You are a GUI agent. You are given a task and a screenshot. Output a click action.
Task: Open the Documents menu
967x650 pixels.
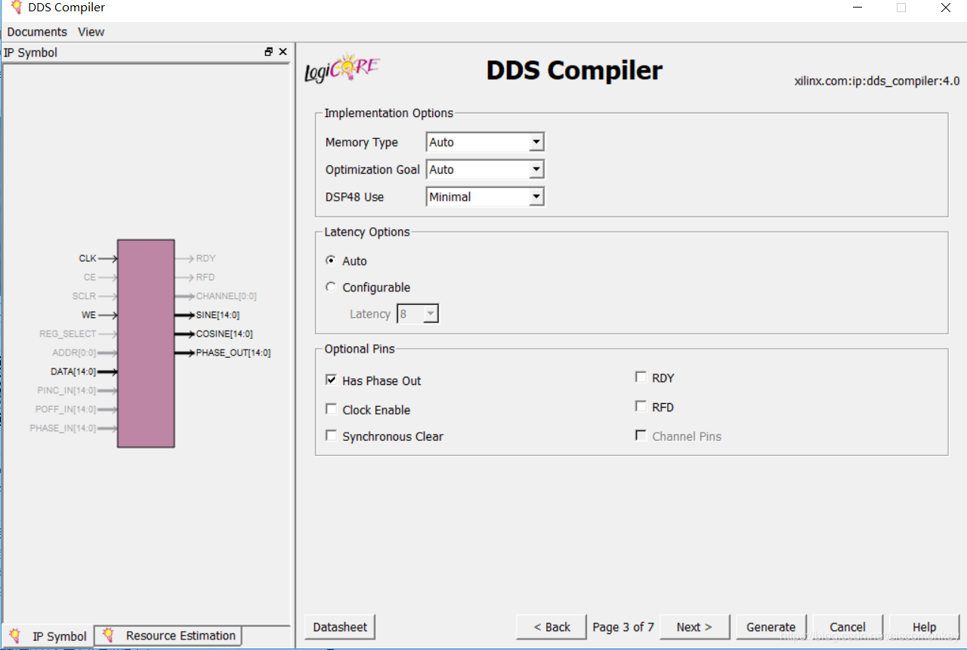click(x=37, y=32)
